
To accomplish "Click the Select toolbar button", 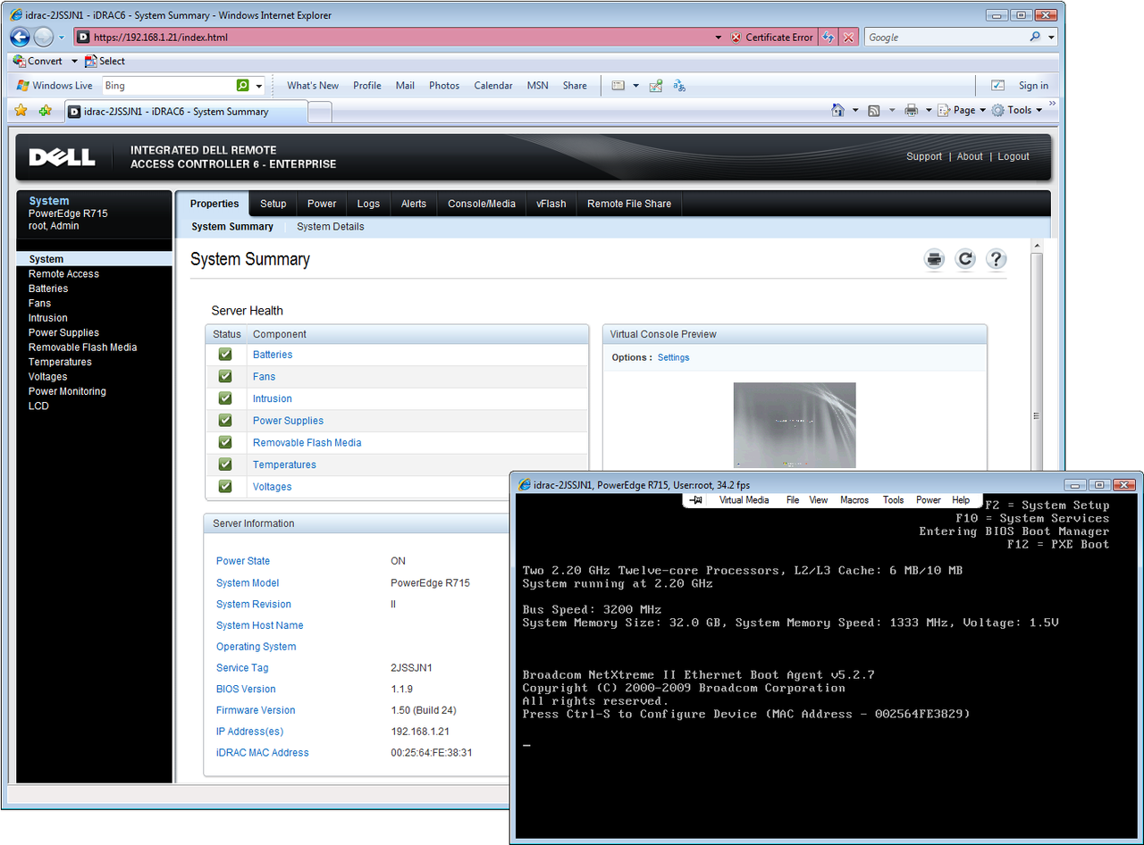I will (x=105, y=61).
